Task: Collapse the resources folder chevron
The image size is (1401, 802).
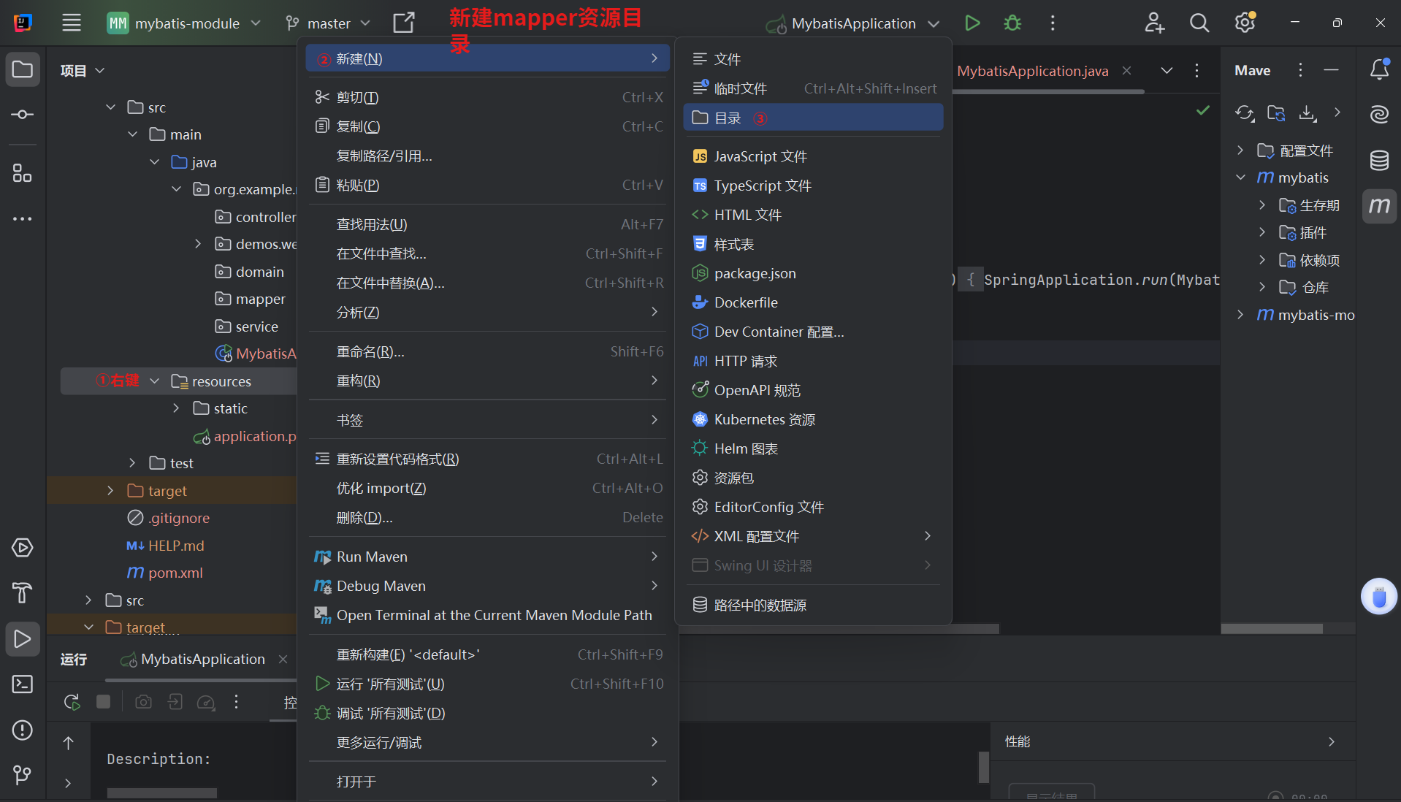Action: tap(155, 381)
